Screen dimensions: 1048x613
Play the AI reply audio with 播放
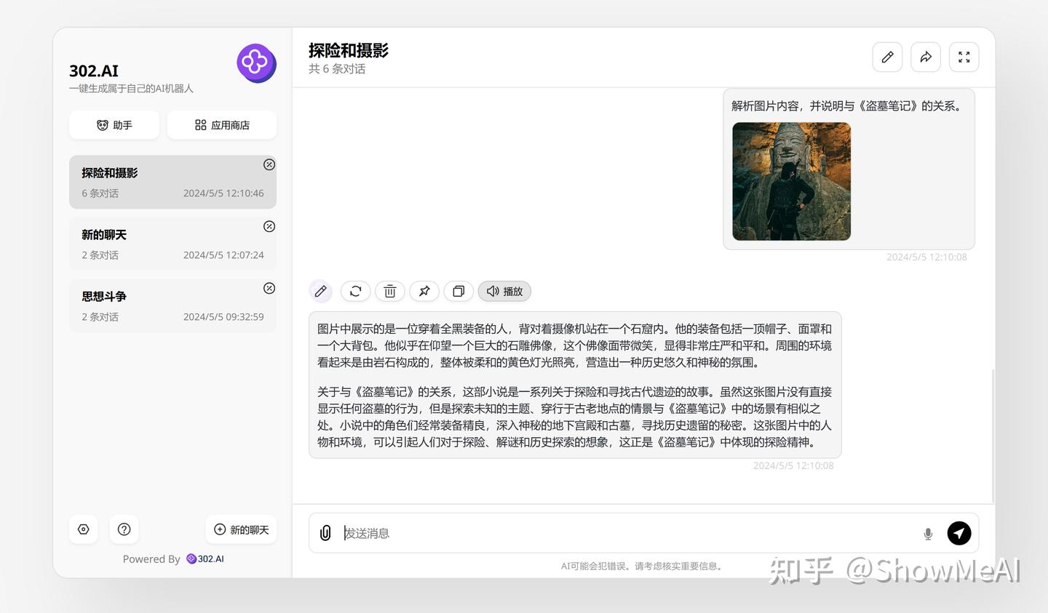click(504, 291)
